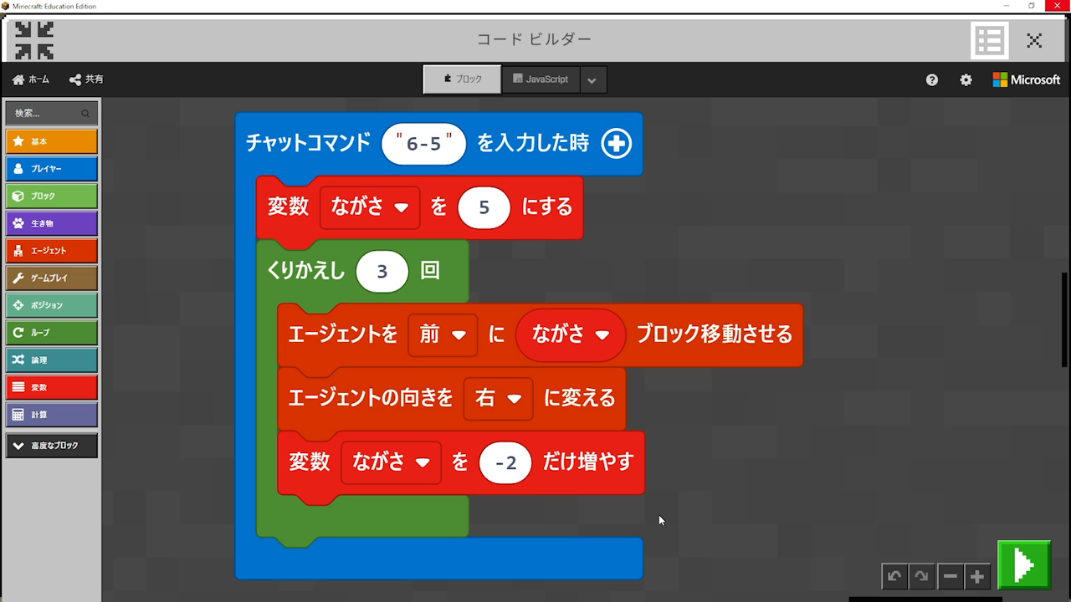This screenshot has width=1071, height=602.
Task: Click the plus icon on chat command block
Action: (x=616, y=143)
